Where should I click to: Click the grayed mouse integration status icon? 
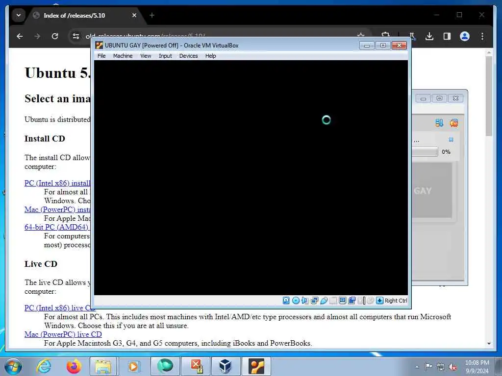click(371, 301)
